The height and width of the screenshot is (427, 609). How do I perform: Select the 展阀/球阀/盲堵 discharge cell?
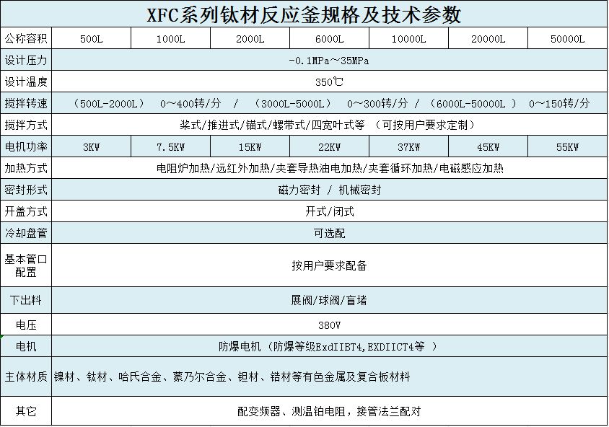(329, 300)
